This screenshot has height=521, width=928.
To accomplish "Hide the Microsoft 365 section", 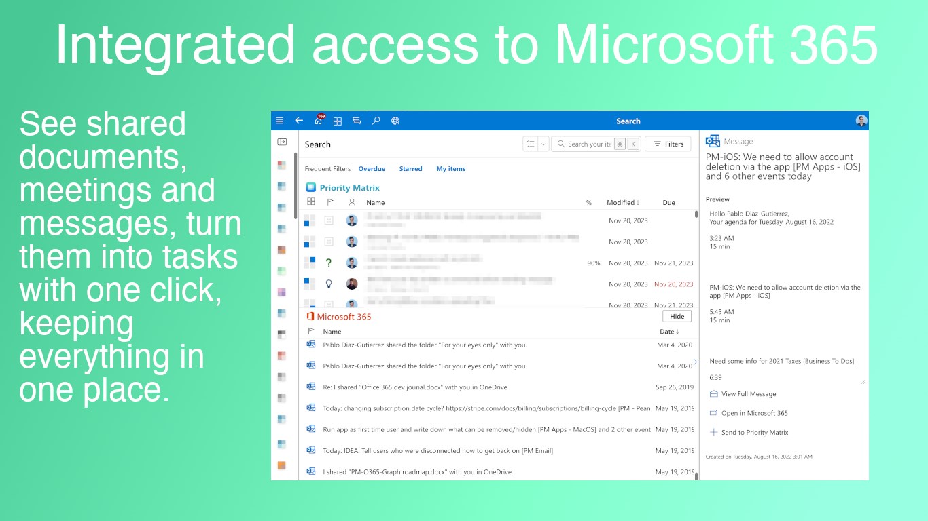I will 677,316.
